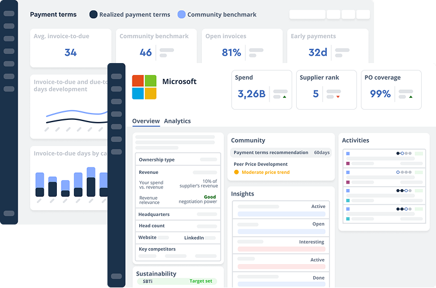Click the SBTi Target set sustainability badge
Viewport: 436px width, 288px height.
click(x=177, y=281)
